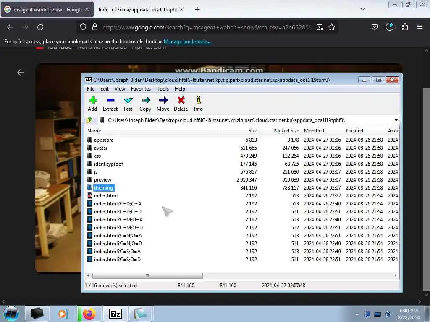Viewport: 430px width, 322px height.
Task: Select file index.html?C=N;O=D
Action: click(x=118, y=243)
